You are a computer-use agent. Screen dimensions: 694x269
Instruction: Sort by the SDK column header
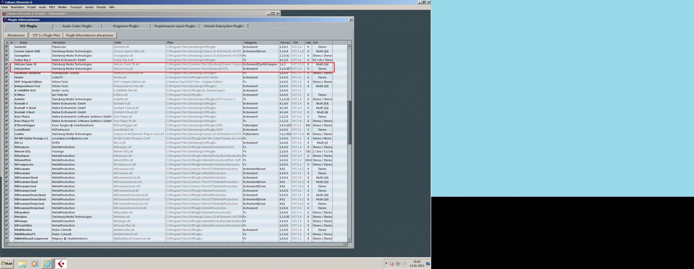click(x=298, y=43)
